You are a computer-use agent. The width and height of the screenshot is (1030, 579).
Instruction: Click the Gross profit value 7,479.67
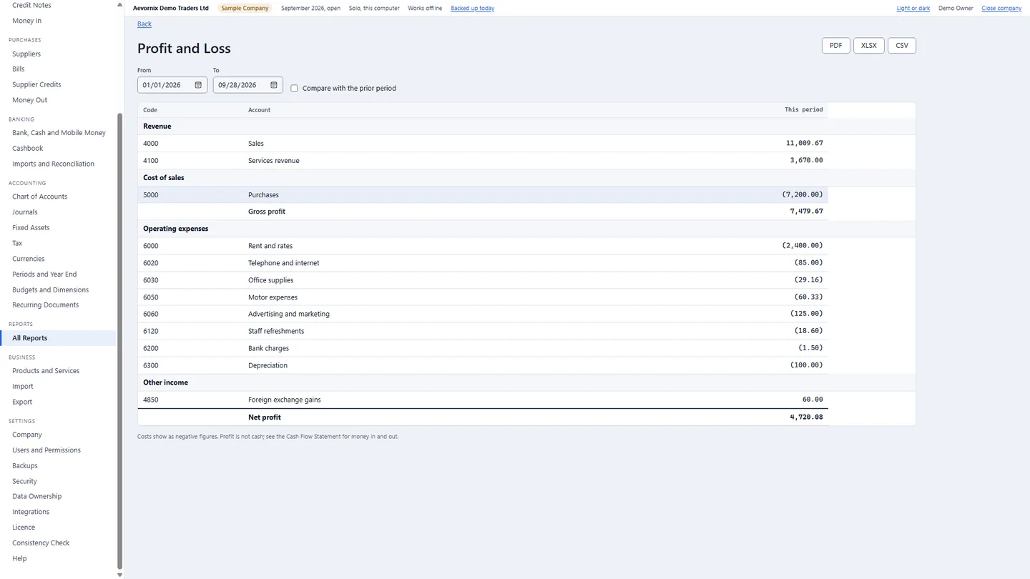[806, 212]
